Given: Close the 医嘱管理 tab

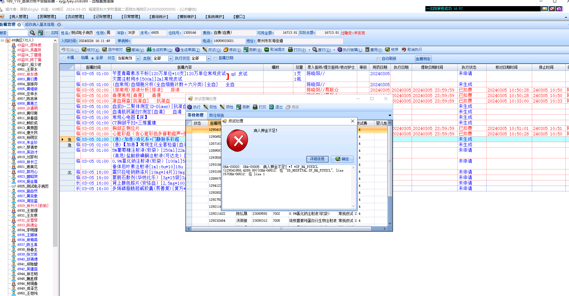Looking at the screenshot, I should pyautogui.click(x=19, y=24).
